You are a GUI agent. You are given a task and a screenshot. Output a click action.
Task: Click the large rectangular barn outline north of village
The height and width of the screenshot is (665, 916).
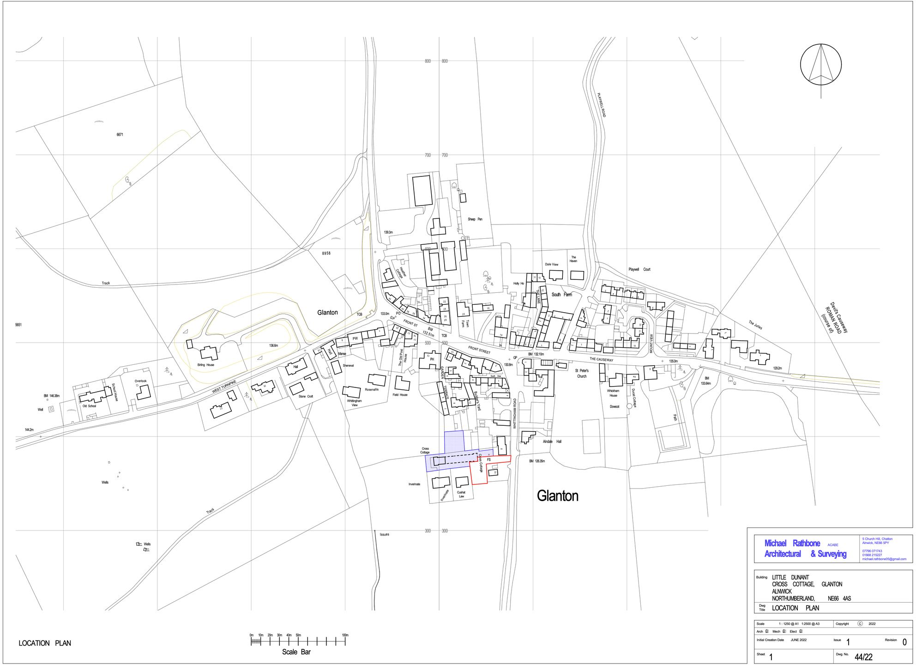422,190
